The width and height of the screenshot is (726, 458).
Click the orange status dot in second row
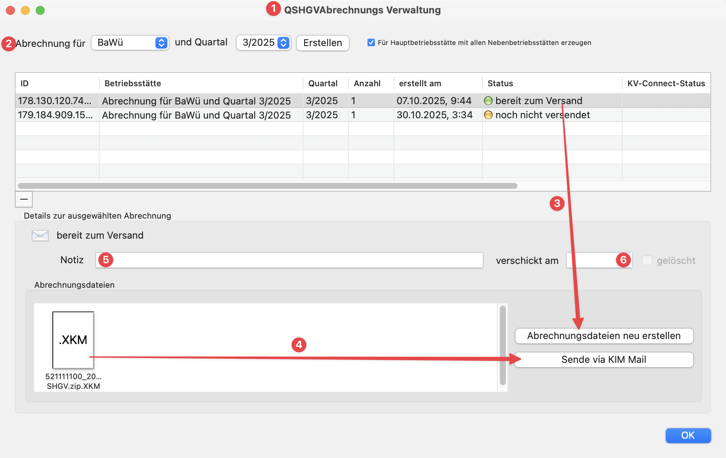[488, 115]
